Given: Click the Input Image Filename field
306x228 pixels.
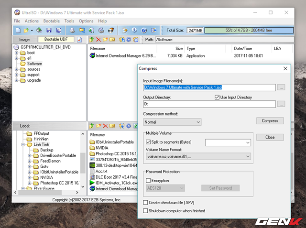Looking at the screenshot, I should (x=209, y=87).
